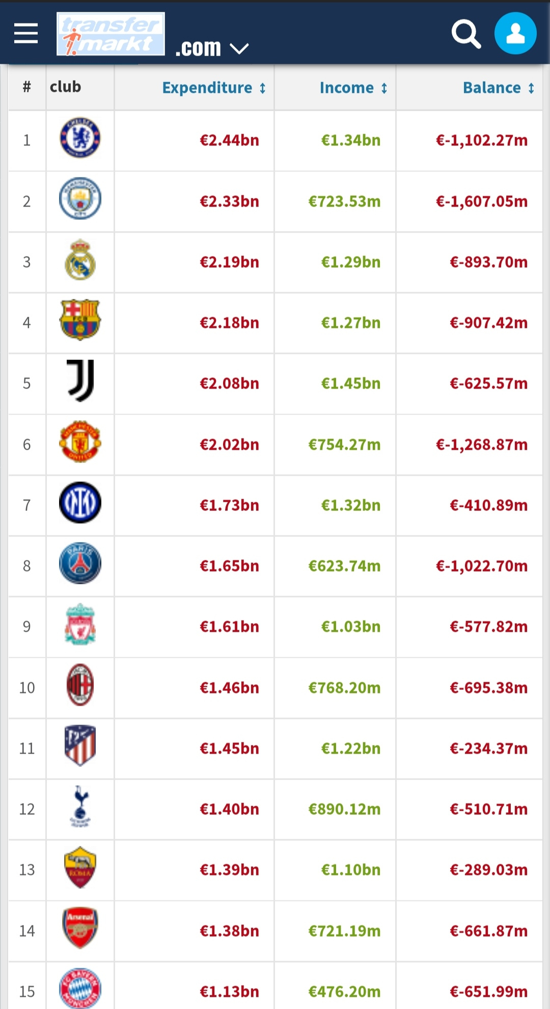Open the user profile icon
This screenshot has width=550, height=1009.
pyautogui.click(x=515, y=34)
